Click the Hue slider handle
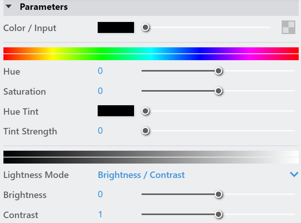This screenshot has height=223, width=301. tap(218, 71)
